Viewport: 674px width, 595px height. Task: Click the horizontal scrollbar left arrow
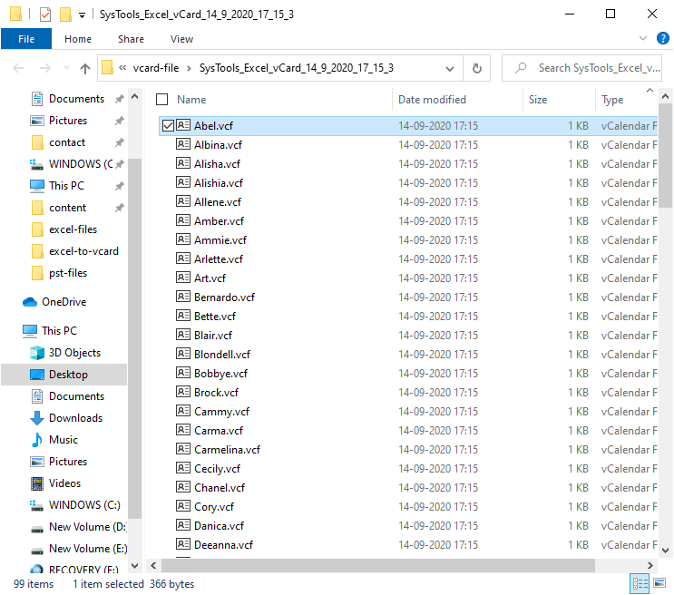(x=153, y=565)
